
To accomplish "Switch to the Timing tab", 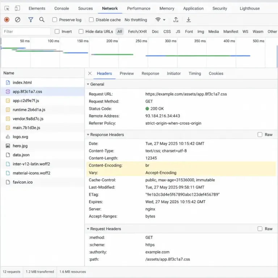I will coord(195,73).
